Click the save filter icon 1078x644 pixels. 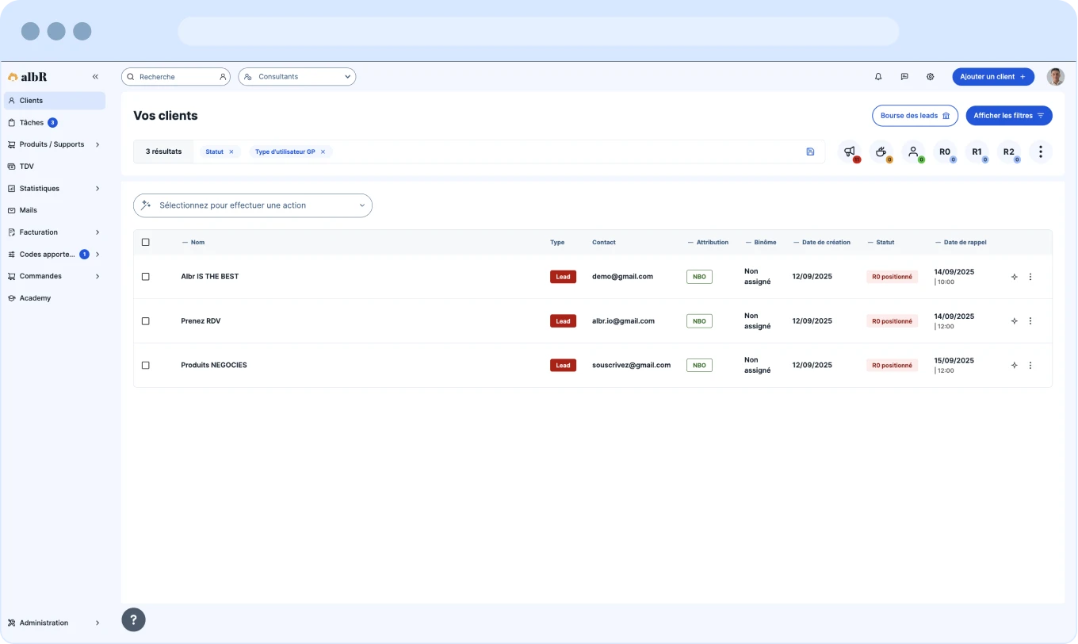810,151
